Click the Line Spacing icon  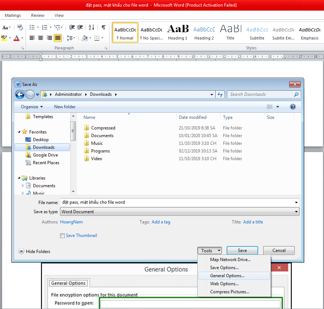tap(70, 38)
